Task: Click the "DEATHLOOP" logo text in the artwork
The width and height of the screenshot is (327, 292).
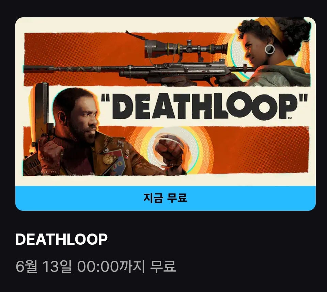Action: (x=204, y=106)
